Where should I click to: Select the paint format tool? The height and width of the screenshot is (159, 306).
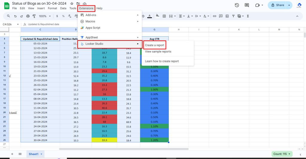point(34,16)
